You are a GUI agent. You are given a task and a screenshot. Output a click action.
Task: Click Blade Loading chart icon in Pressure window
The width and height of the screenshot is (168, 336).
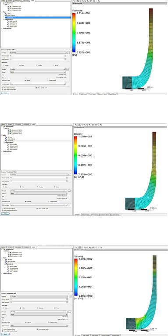8,21
